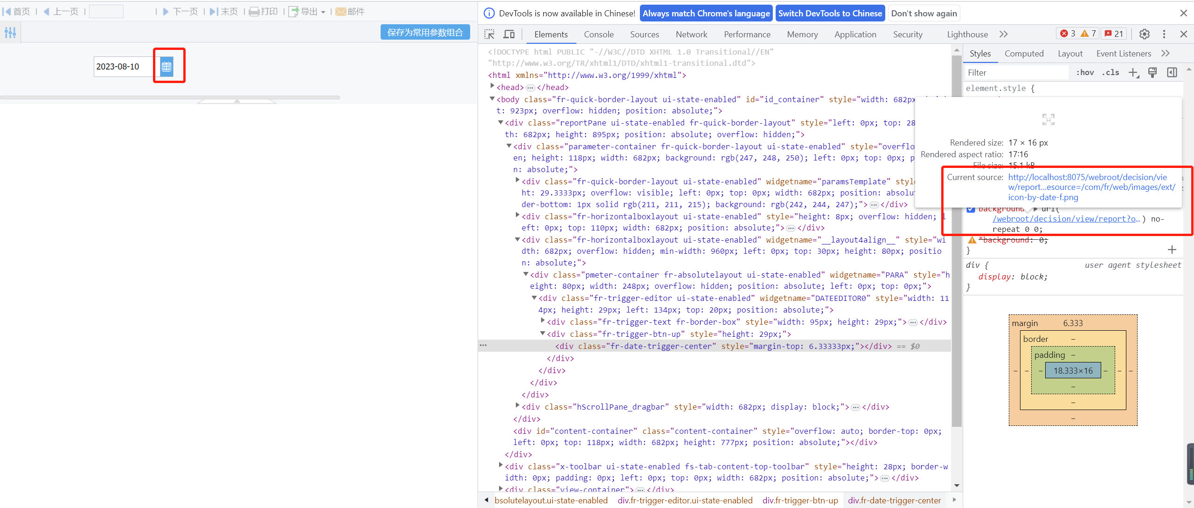The height and width of the screenshot is (508, 1194).
Task: Show more DevTools tabs chevron
Action: [1004, 34]
